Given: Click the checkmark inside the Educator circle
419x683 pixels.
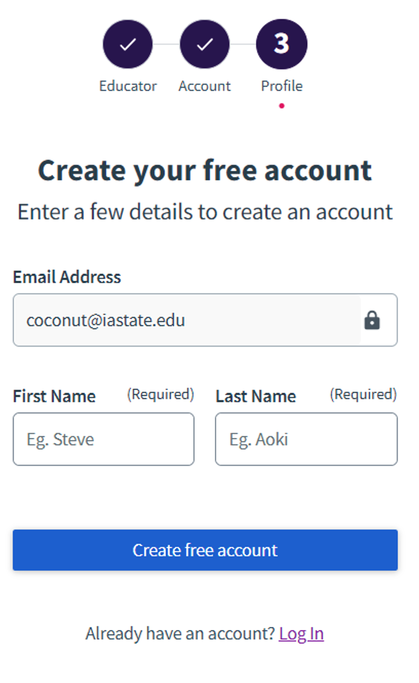Looking at the screenshot, I should pos(127,44).
